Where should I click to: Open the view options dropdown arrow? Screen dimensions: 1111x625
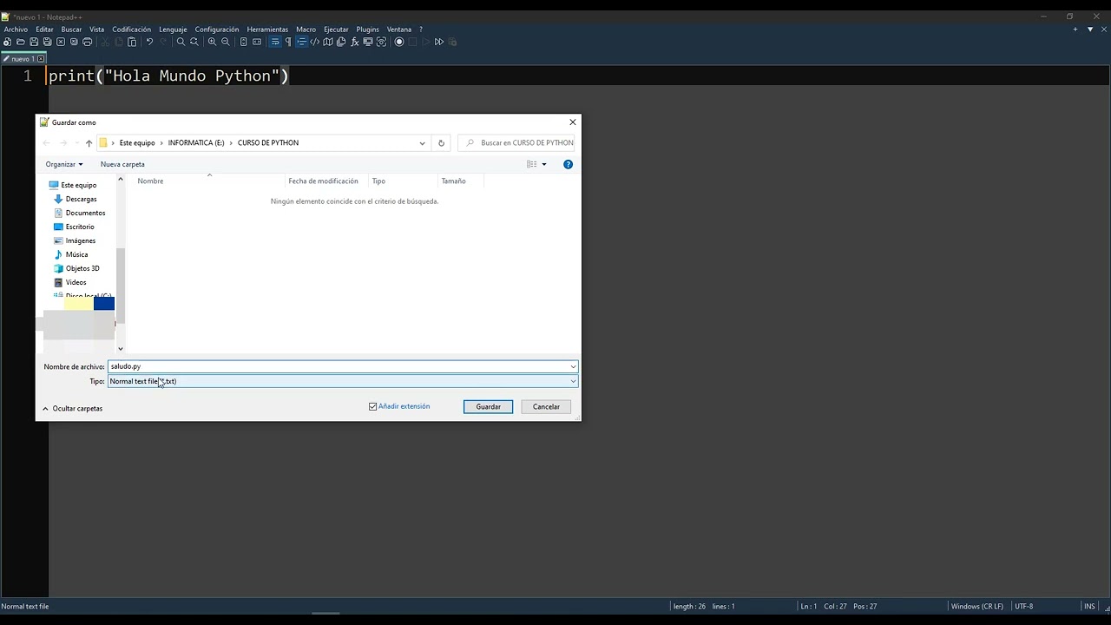point(544,164)
